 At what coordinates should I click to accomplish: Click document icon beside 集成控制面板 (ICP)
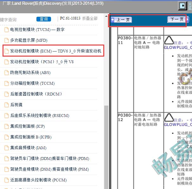pos(6,126)
